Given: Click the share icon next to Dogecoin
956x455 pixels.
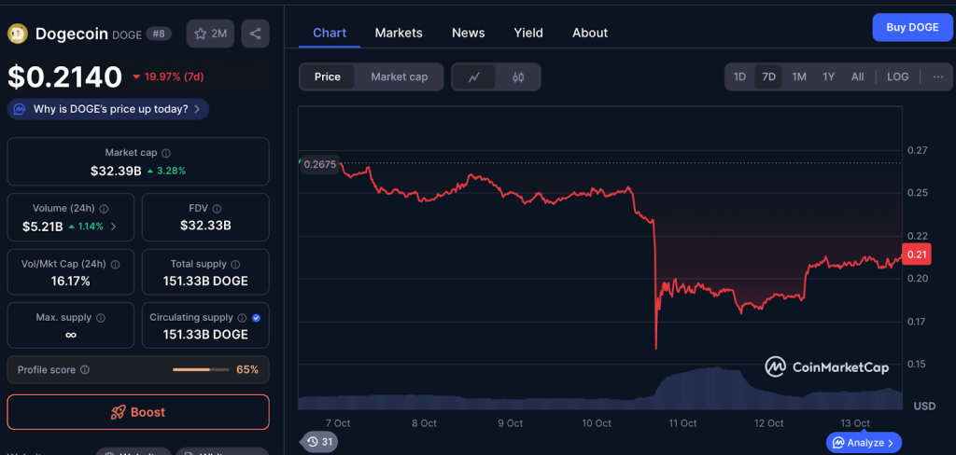Looking at the screenshot, I should [255, 34].
